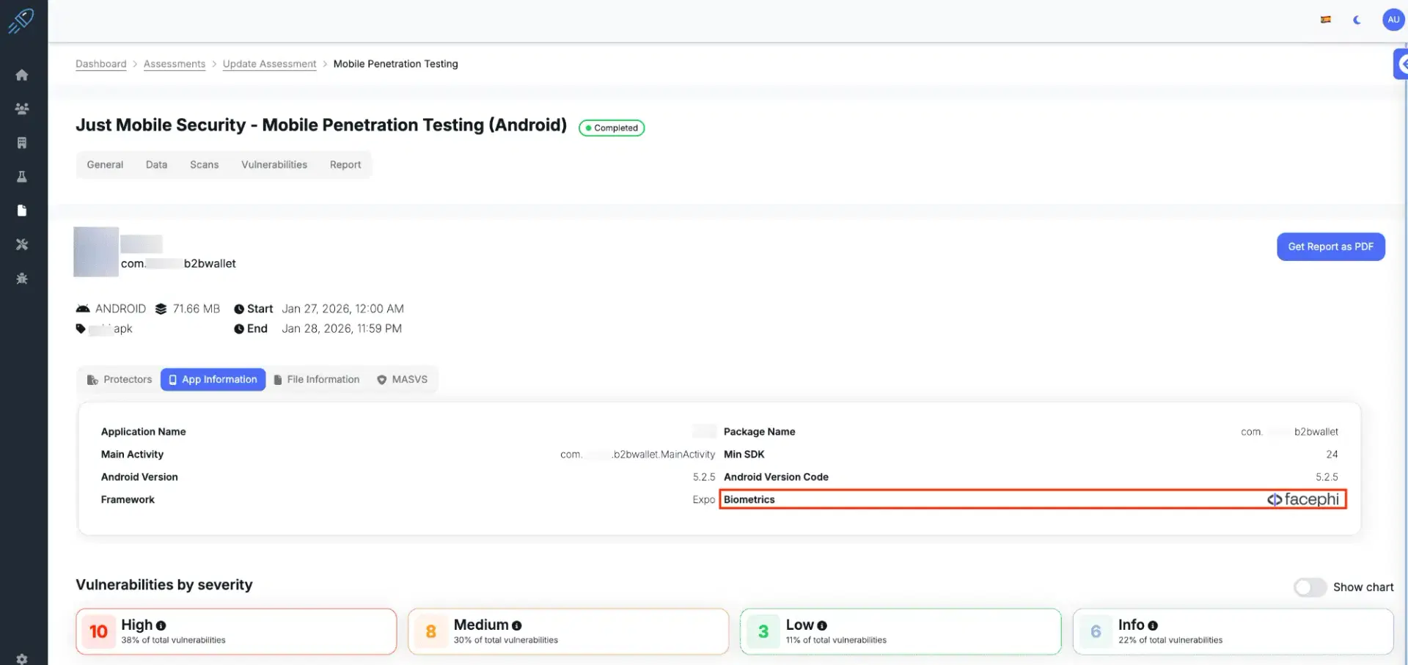Click the start date Jan 27, 2026
Screen dimensions: 1408x665
[x=343, y=309]
